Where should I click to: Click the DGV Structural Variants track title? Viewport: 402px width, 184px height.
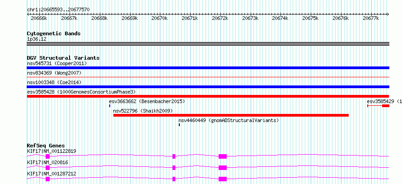(63, 58)
